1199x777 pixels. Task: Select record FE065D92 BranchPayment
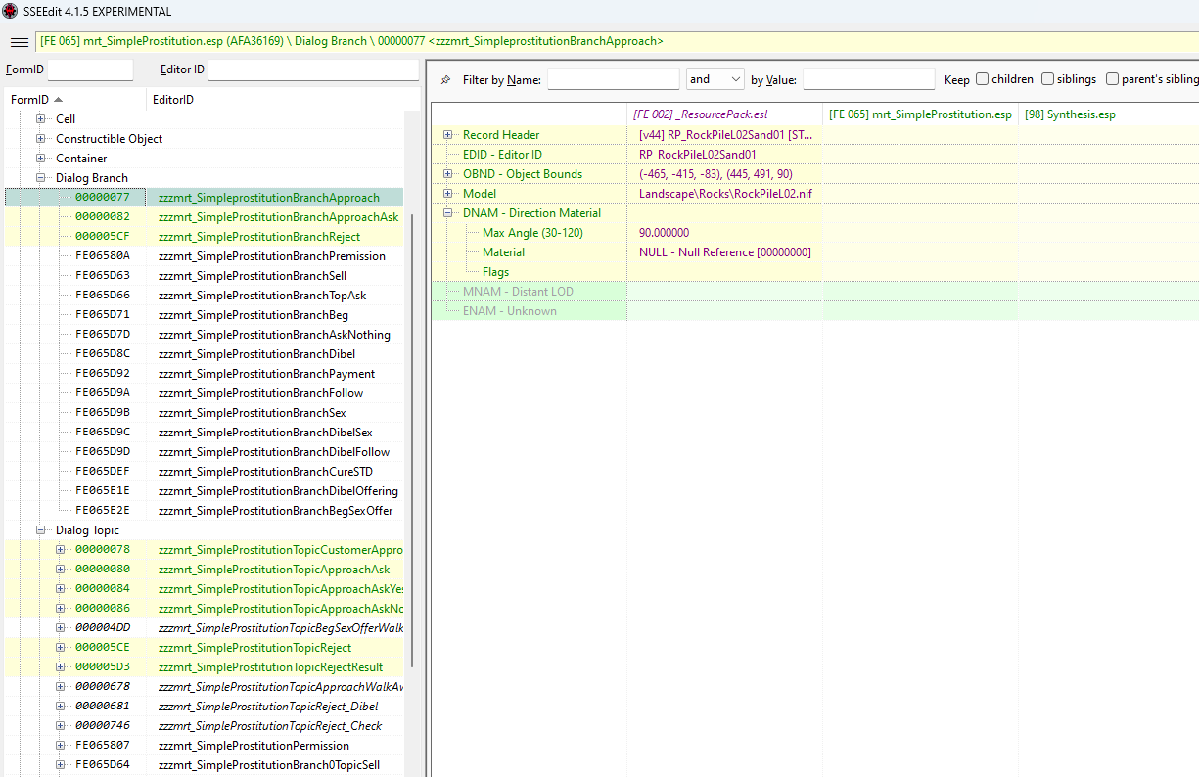click(x=204, y=374)
